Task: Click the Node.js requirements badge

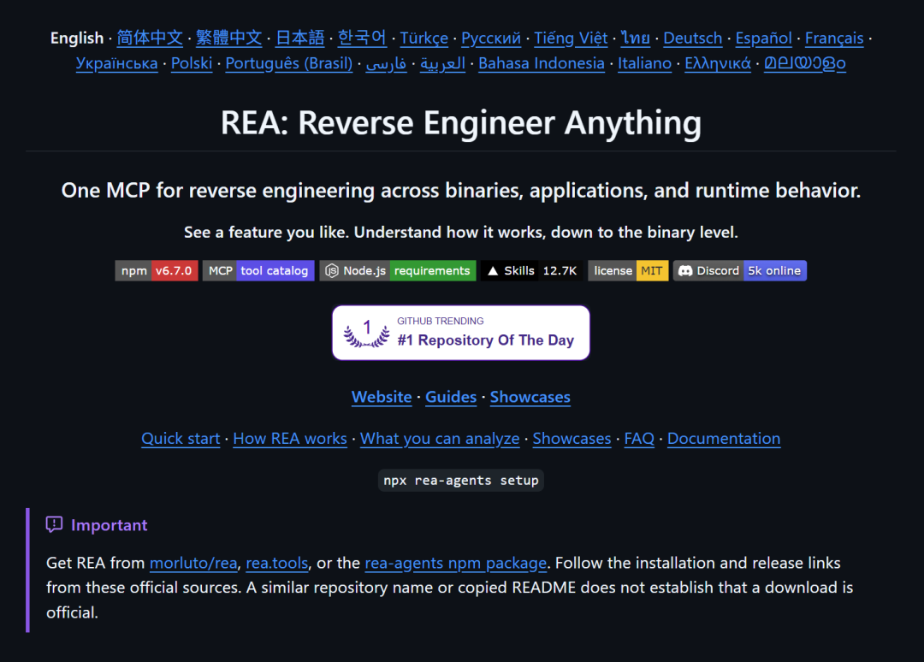Action: 397,271
